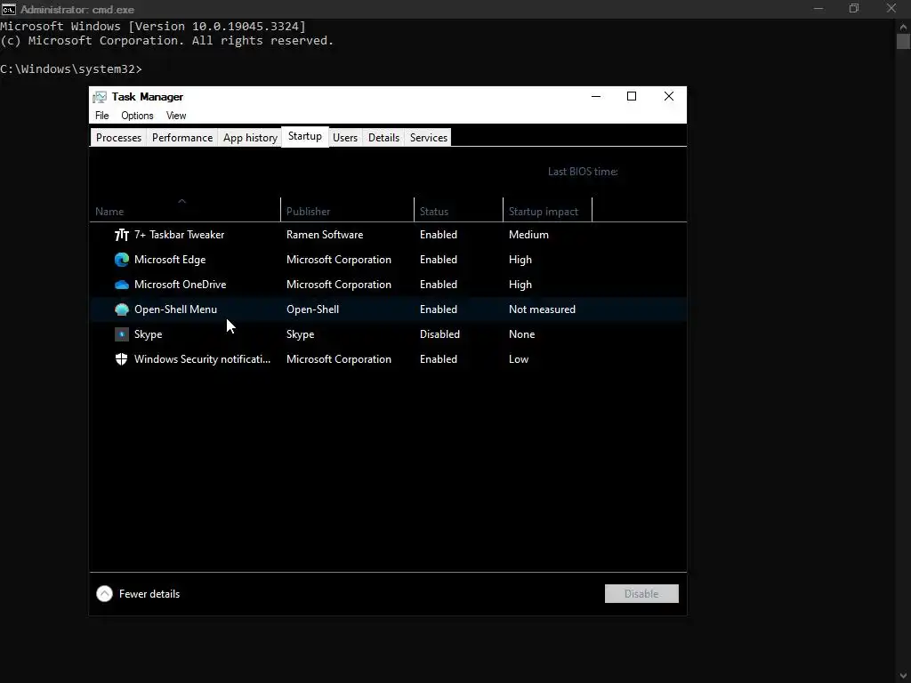Image resolution: width=911 pixels, height=683 pixels.
Task: Switch to the Performance tab
Action: (x=182, y=138)
